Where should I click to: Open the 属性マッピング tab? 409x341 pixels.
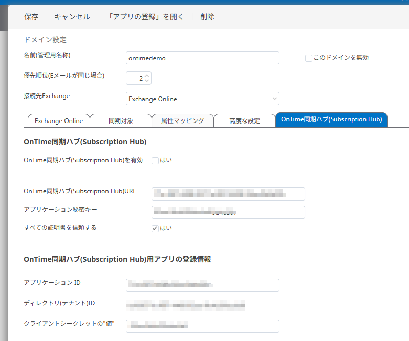point(183,120)
